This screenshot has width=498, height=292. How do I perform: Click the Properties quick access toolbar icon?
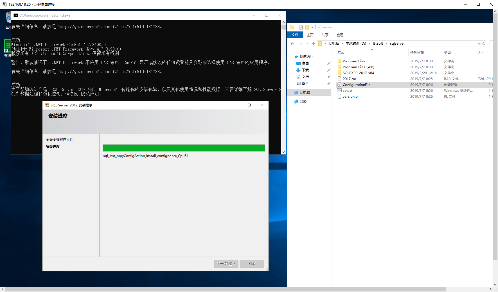[301, 27]
